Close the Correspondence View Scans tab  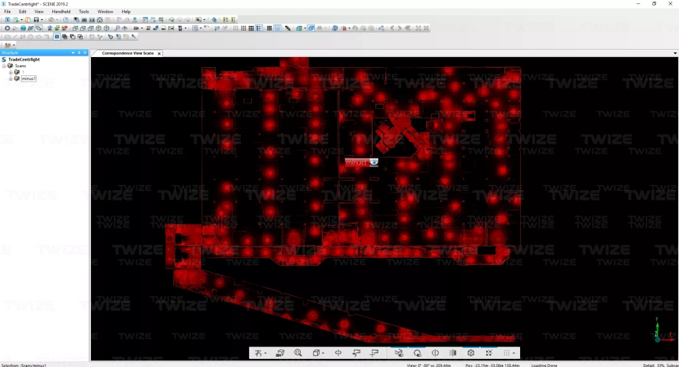click(160, 53)
